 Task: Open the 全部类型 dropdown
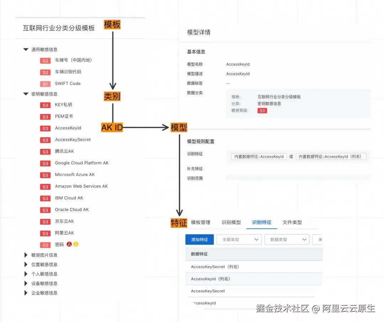point(239,239)
